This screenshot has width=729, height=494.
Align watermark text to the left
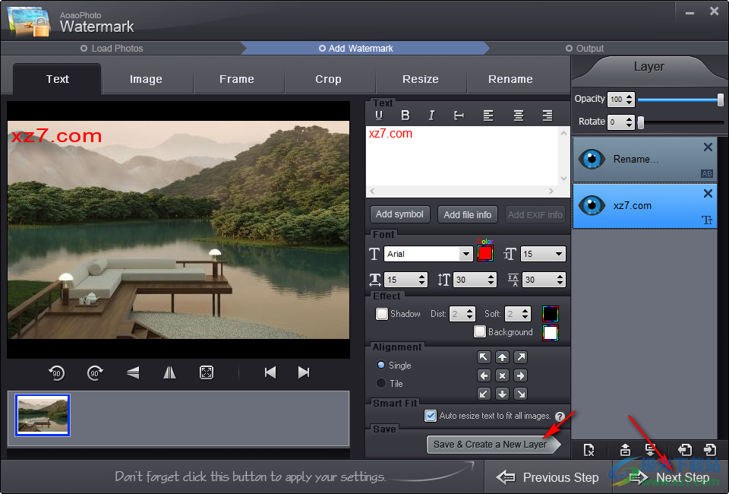[x=488, y=116]
